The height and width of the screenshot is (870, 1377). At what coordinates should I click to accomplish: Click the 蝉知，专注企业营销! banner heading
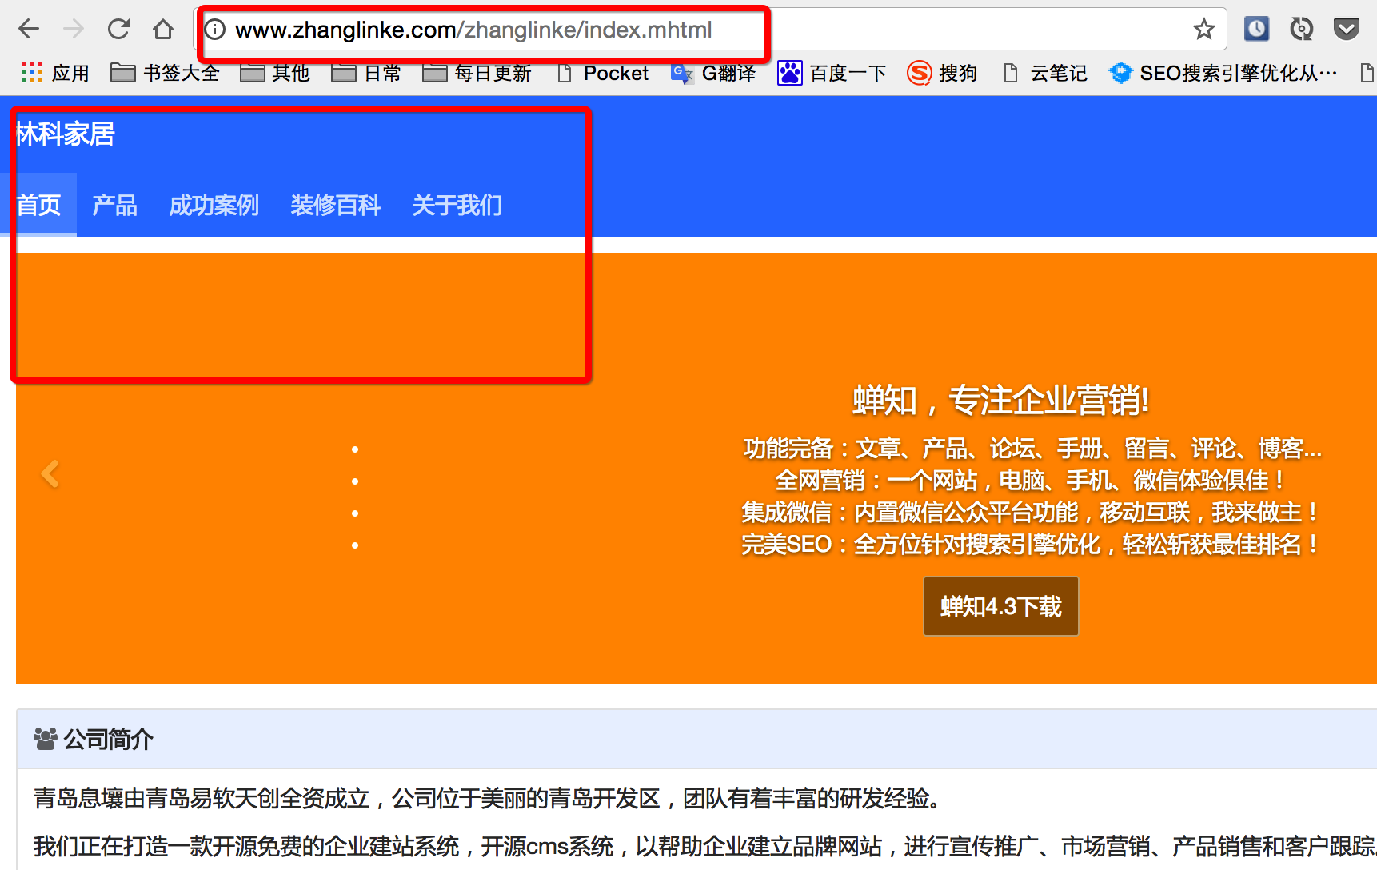point(1000,400)
